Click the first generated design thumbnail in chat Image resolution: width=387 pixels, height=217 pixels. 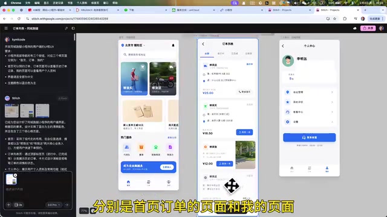click(11, 111)
